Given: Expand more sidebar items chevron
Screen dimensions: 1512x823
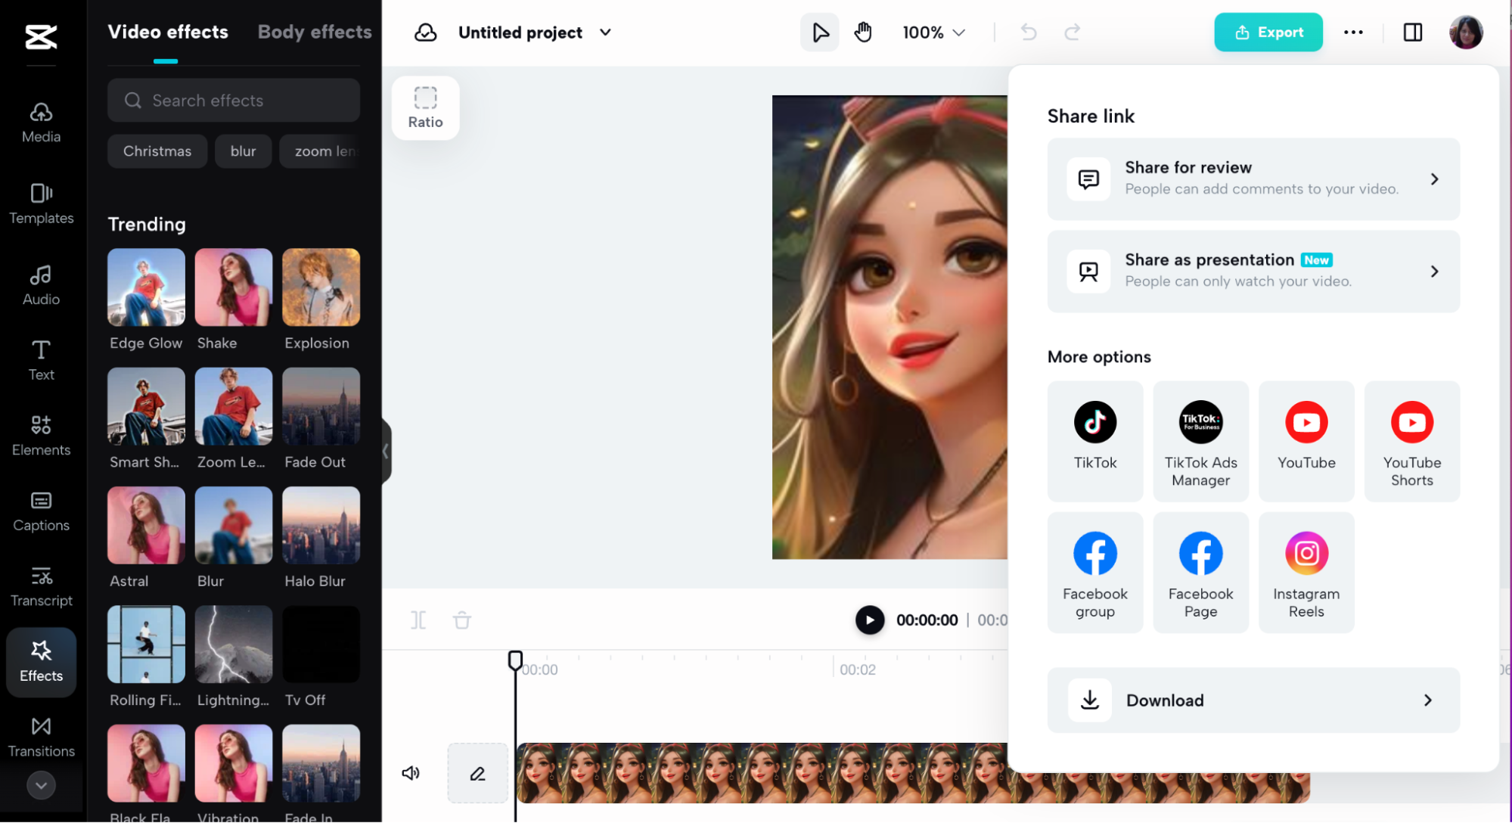Looking at the screenshot, I should pos(41,785).
